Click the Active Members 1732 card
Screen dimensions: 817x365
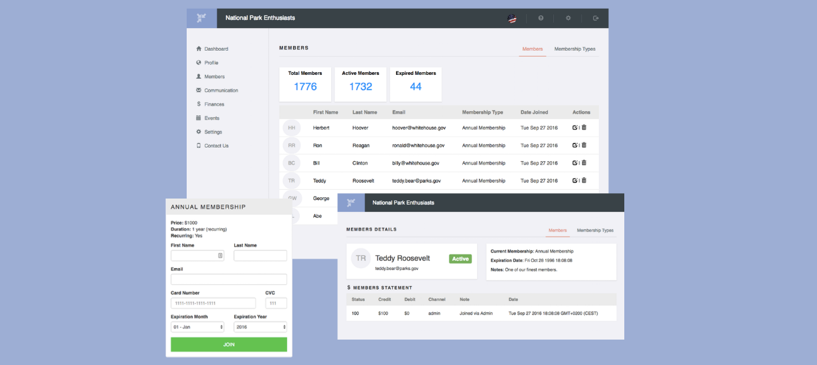coord(361,84)
